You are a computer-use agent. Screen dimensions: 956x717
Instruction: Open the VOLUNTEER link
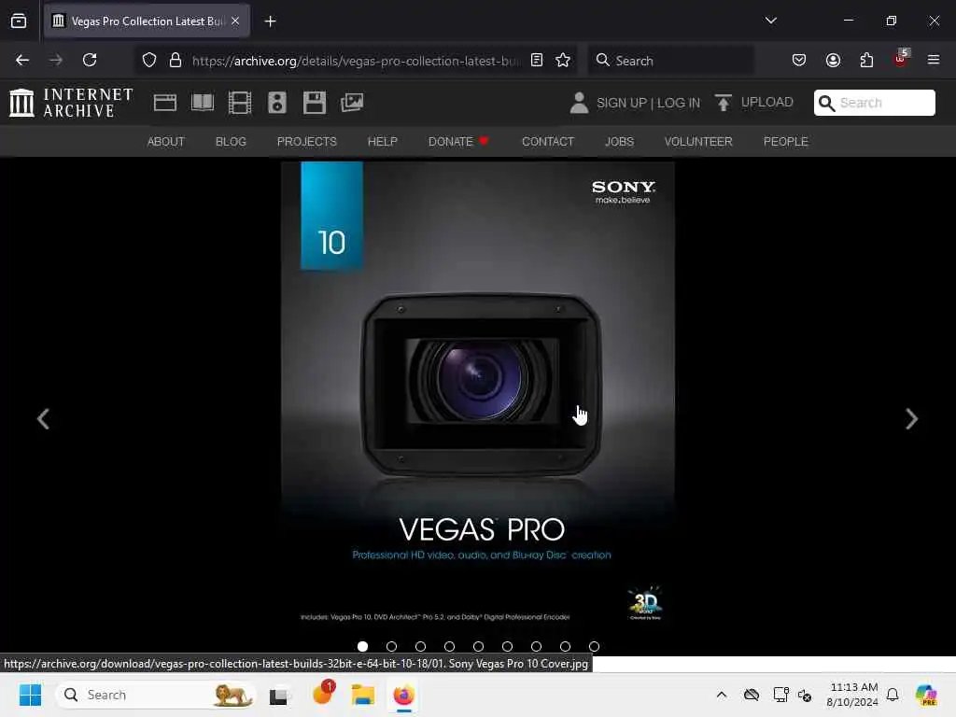[698, 142]
